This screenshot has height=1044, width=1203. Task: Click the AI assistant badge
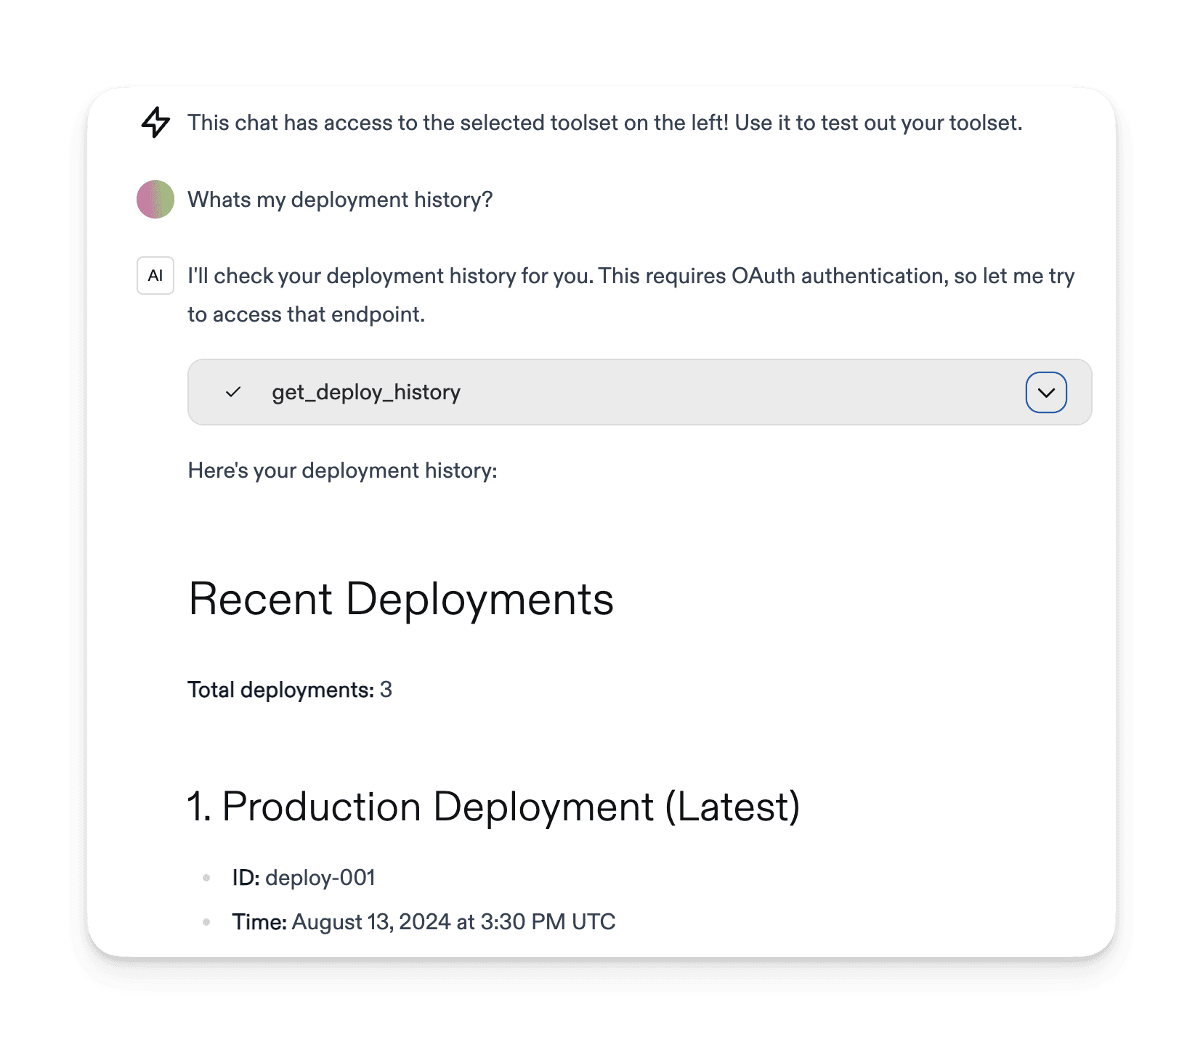[x=155, y=276]
